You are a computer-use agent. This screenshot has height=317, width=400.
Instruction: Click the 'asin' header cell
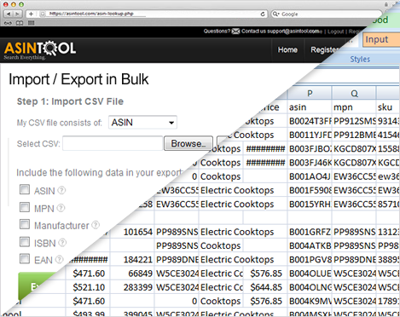[310, 107]
